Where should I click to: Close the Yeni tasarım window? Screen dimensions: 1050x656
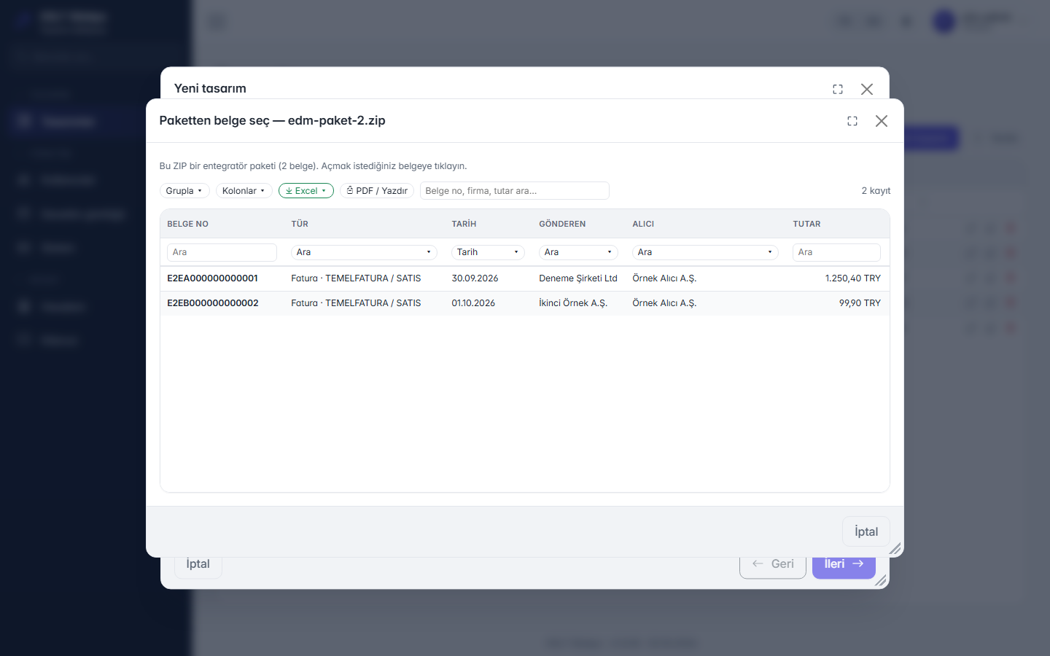pos(867,89)
